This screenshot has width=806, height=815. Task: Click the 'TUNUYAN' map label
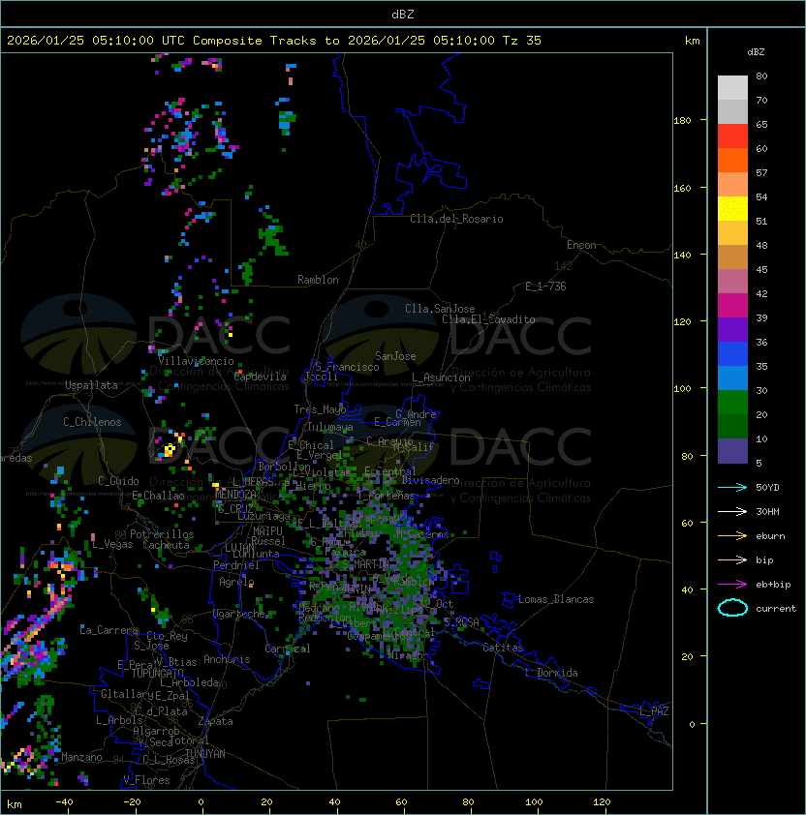205,754
